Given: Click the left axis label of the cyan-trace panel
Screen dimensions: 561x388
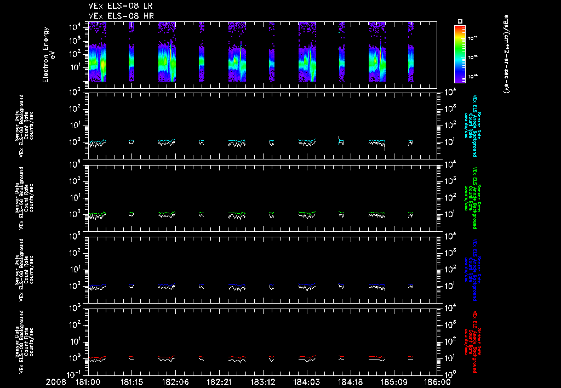Looking at the screenshot, I should [24, 125].
